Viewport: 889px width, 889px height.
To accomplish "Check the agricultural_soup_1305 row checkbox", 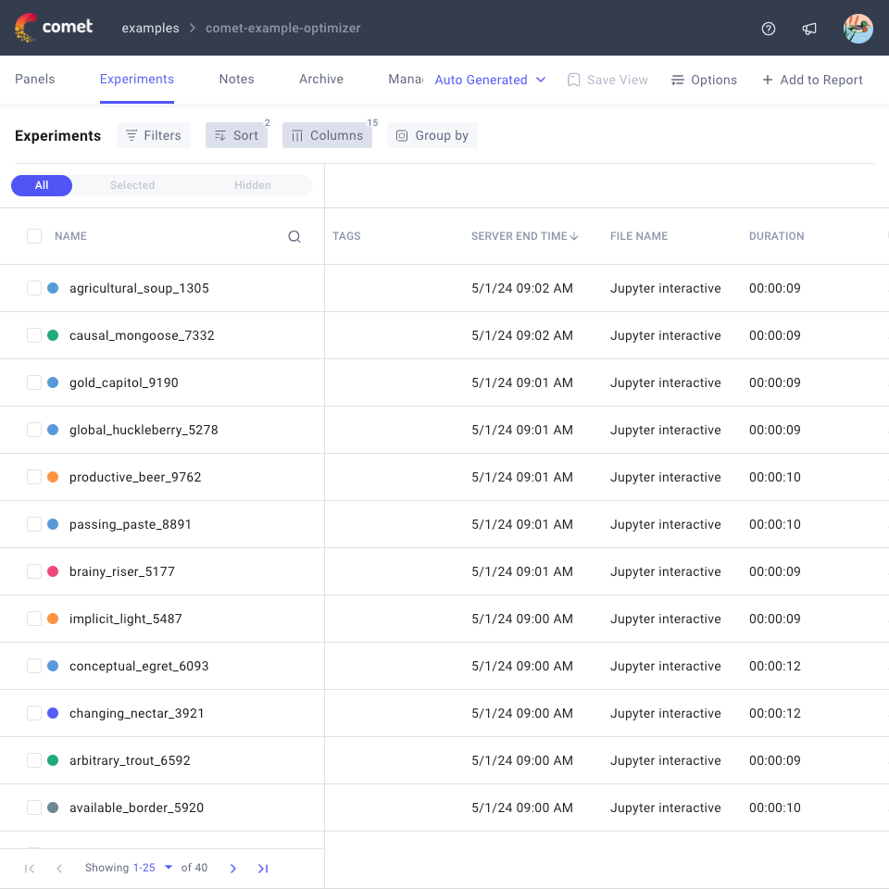I will tap(34, 288).
